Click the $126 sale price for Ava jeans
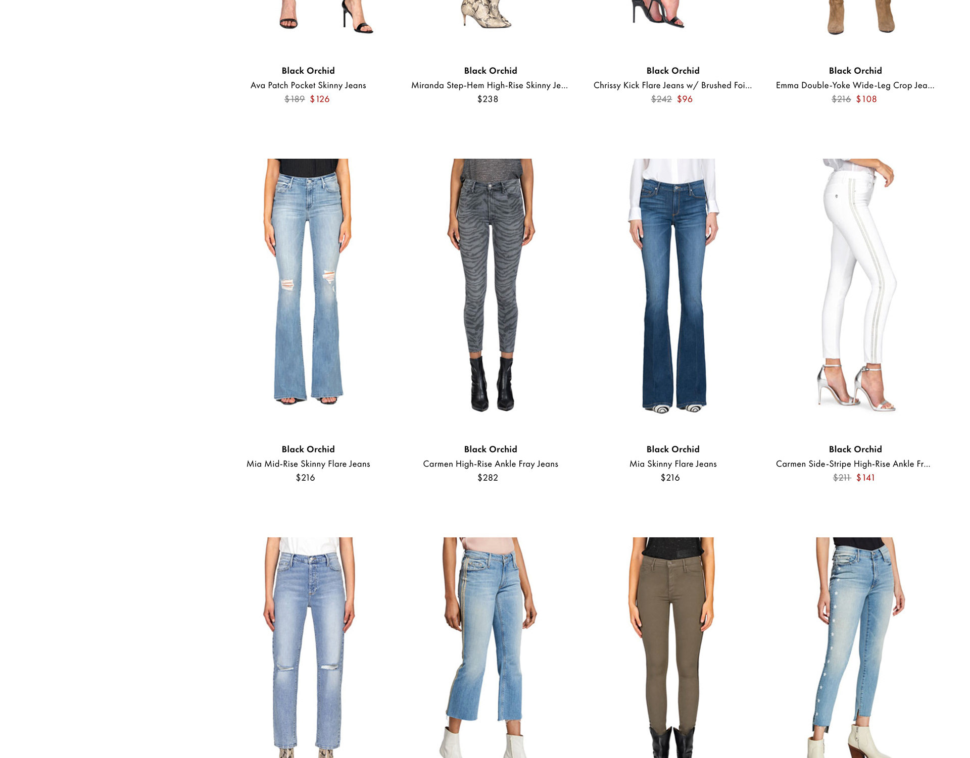The image size is (970, 758). click(x=320, y=99)
